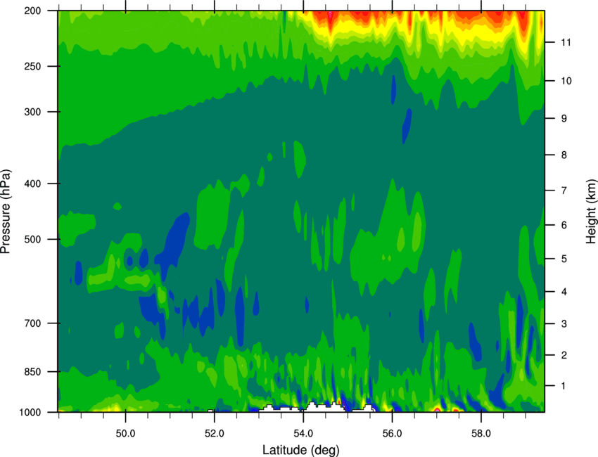Click the 2 km height label
The image size is (598, 457).
pos(564,355)
